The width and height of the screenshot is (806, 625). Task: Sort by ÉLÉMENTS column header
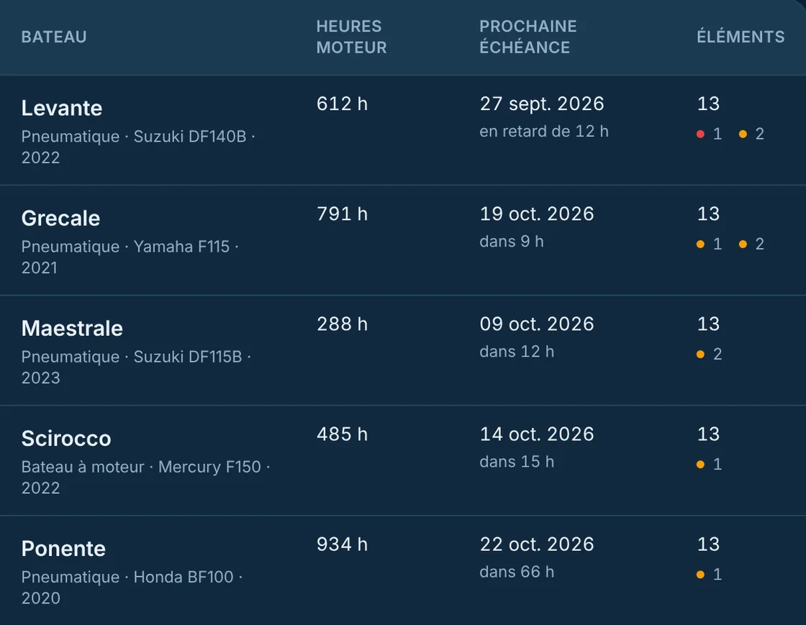click(741, 37)
